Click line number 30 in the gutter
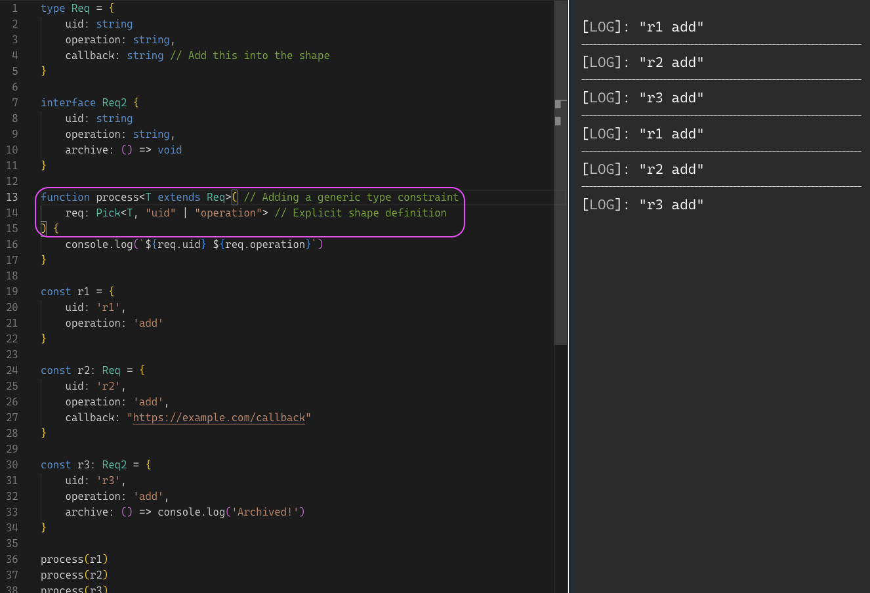 pyautogui.click(x=12, y=464)
